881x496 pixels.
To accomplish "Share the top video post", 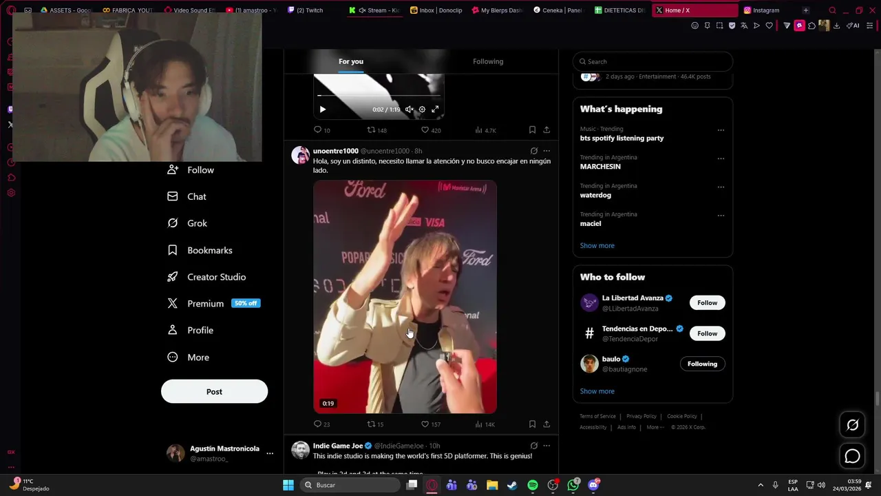I will pyautogui.click(x=546, y=130).
